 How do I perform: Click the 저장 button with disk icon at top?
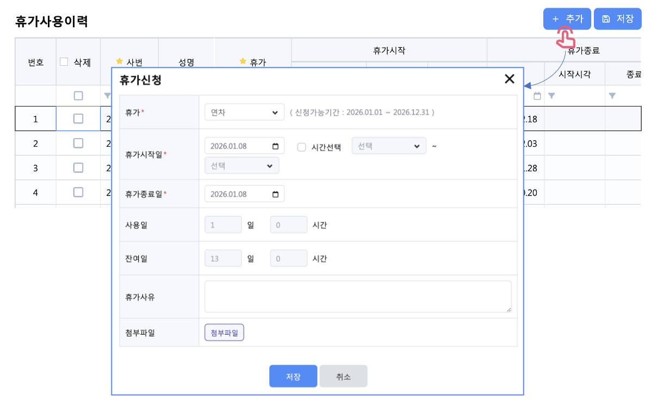point(617,19)
